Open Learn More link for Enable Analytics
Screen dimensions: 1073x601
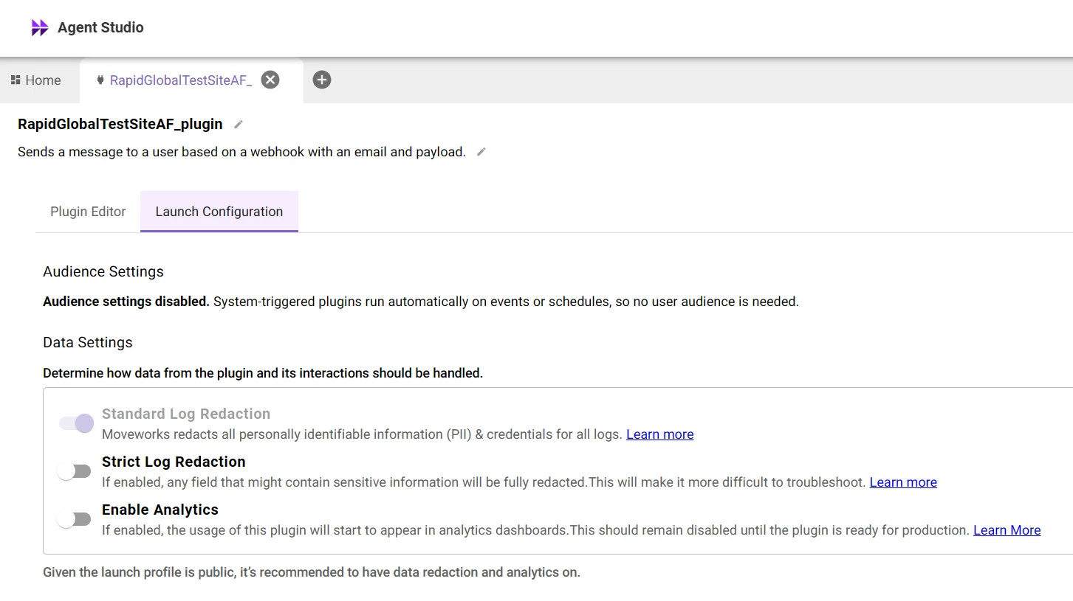click(1007, 530)
